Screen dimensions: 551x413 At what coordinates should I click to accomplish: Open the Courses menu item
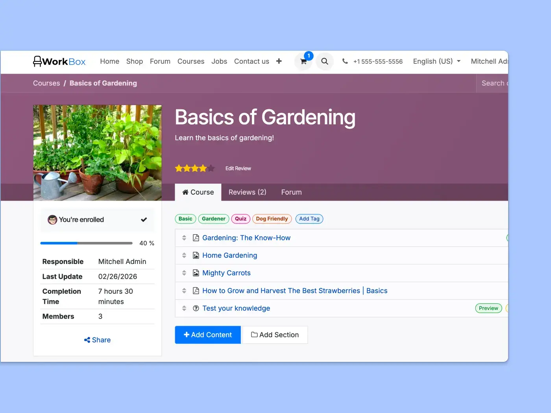191,61
